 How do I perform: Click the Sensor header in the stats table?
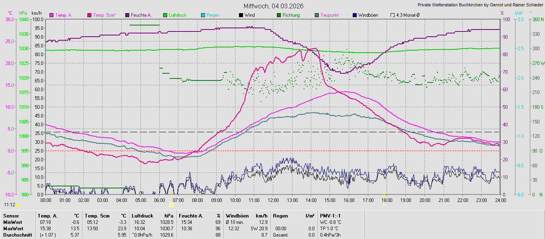[11, 216]
